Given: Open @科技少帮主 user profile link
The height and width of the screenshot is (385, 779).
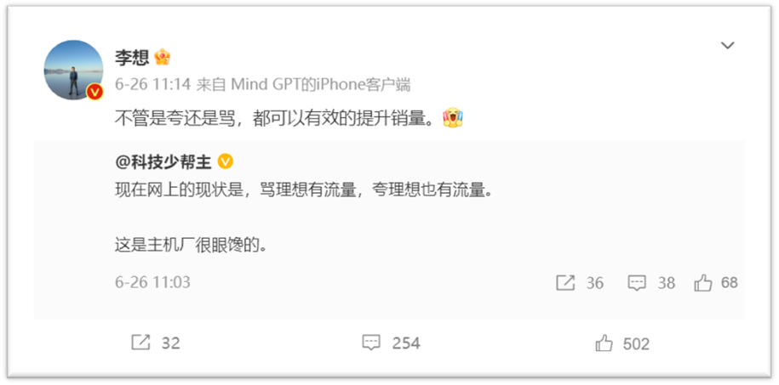Looking at the screenshot, I should [163, 162].
